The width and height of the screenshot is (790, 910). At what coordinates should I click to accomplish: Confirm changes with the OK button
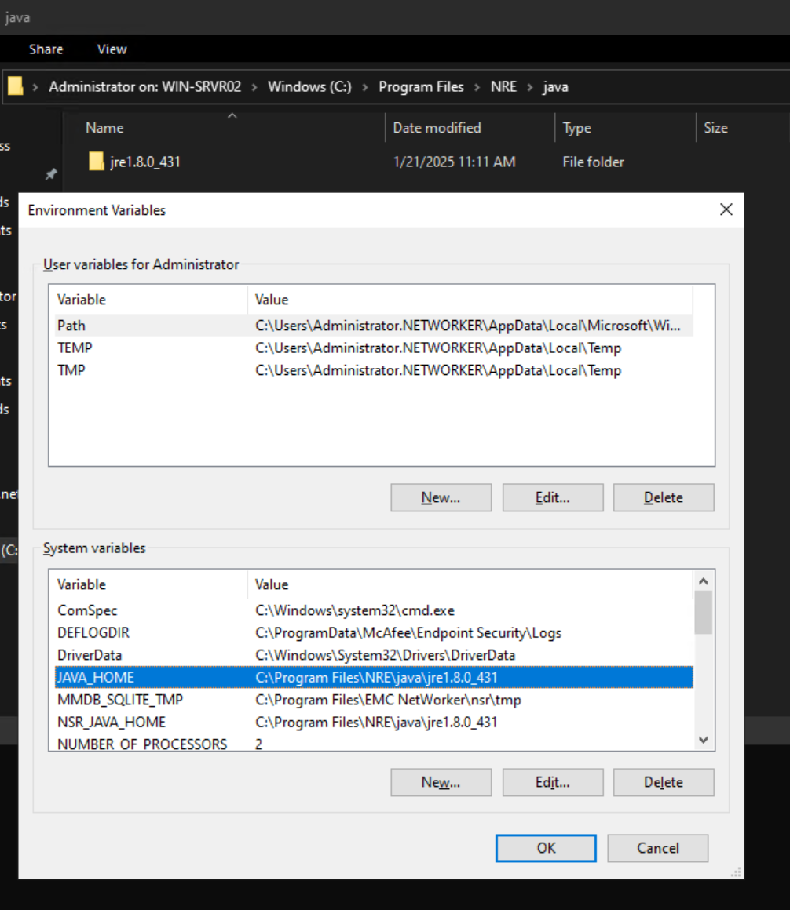[545, 848]
